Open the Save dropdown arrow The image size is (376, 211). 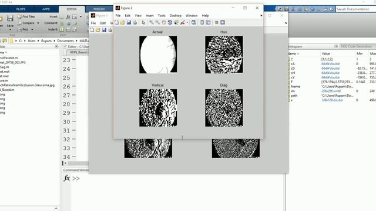[x=10, y=29]
